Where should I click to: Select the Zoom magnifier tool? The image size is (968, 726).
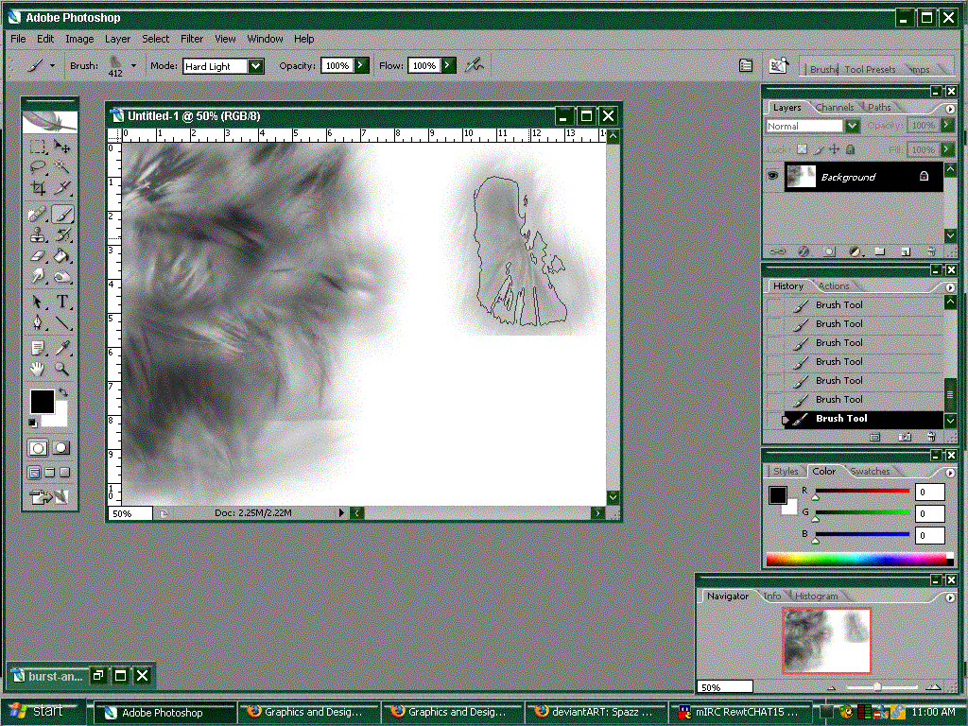pos(61,370)
